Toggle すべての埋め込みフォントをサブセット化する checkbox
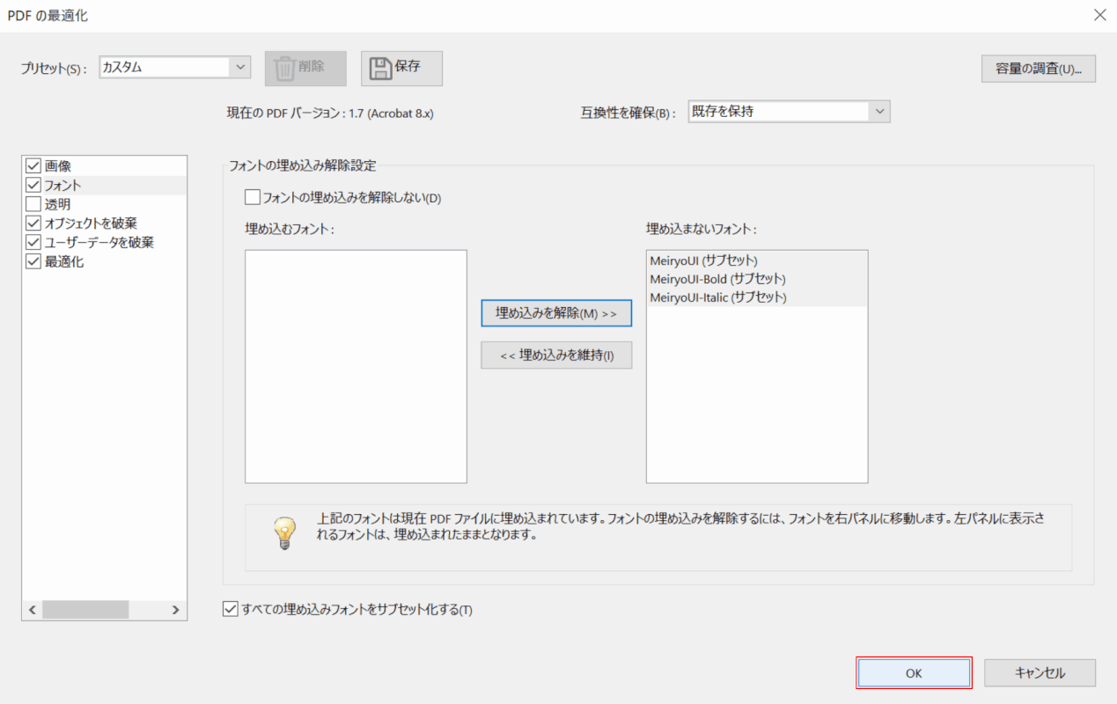This screenshot has width=1117, height=704. click(x=231, y=609)
